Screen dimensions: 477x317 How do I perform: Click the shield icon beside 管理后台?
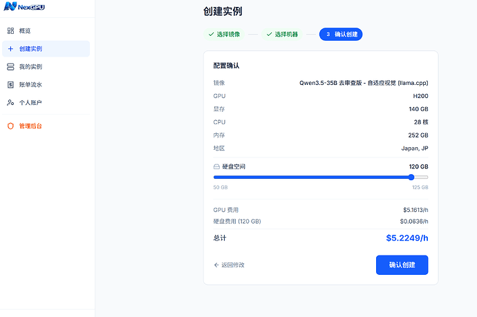click(10, 126)
